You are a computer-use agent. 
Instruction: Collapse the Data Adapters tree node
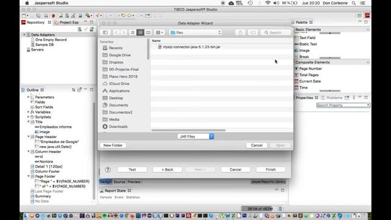24,35
